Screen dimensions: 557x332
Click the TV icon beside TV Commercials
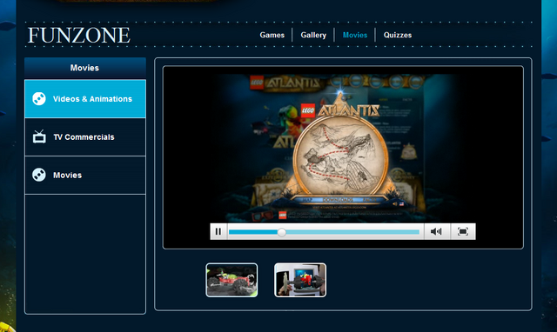click(39, 136)
